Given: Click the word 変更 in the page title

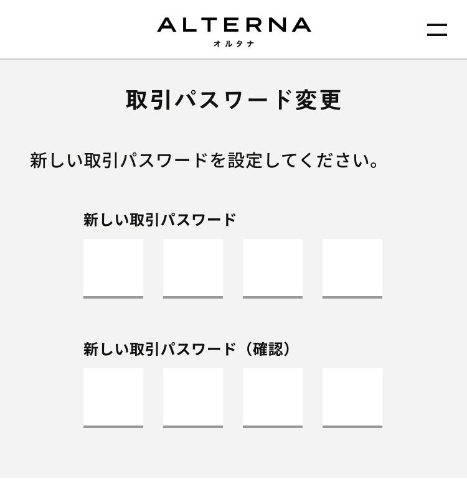Looking at the screenshot, I should pos(318,100).
